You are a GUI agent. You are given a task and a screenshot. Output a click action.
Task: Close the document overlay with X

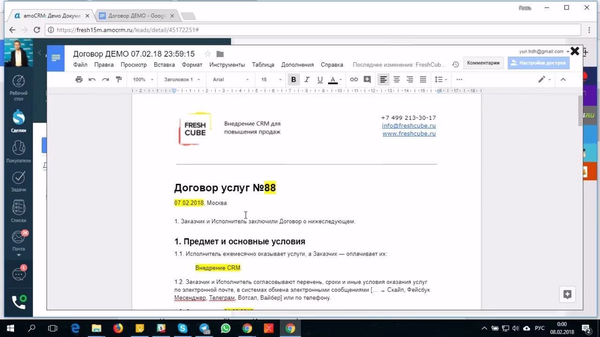click(x=575, y=51)
